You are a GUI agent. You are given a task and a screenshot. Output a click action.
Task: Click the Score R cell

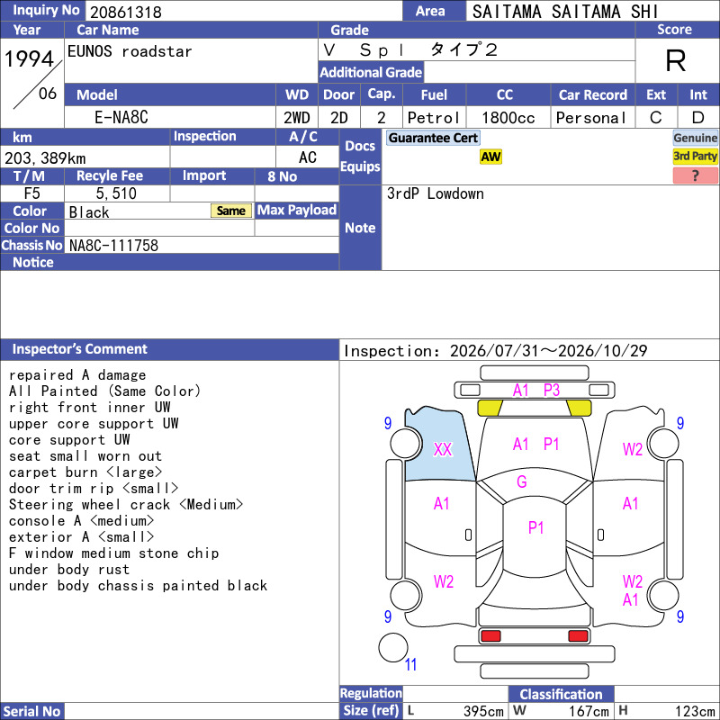[x=676, y=60]
